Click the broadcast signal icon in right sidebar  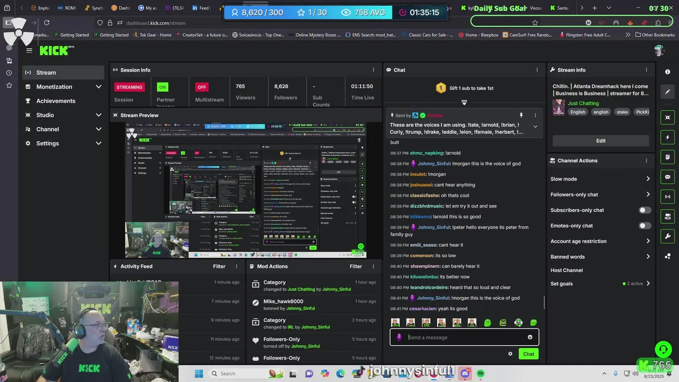coord(667,197)
